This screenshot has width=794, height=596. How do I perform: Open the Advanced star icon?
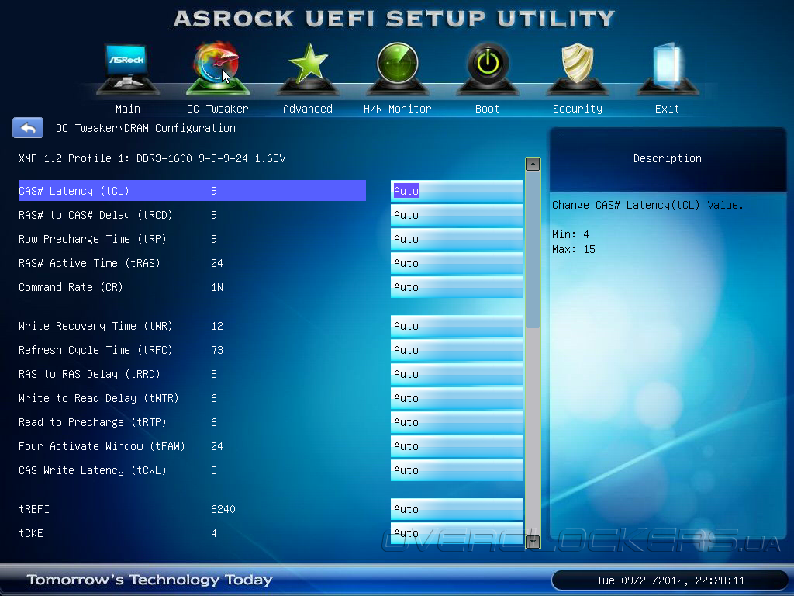307,68
